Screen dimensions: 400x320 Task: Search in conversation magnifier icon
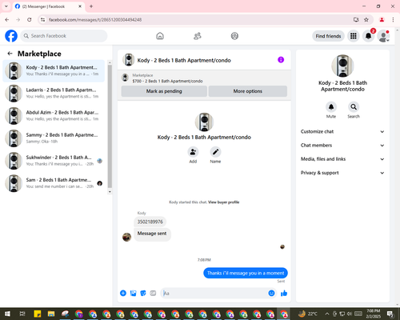(x=354, y=107)
